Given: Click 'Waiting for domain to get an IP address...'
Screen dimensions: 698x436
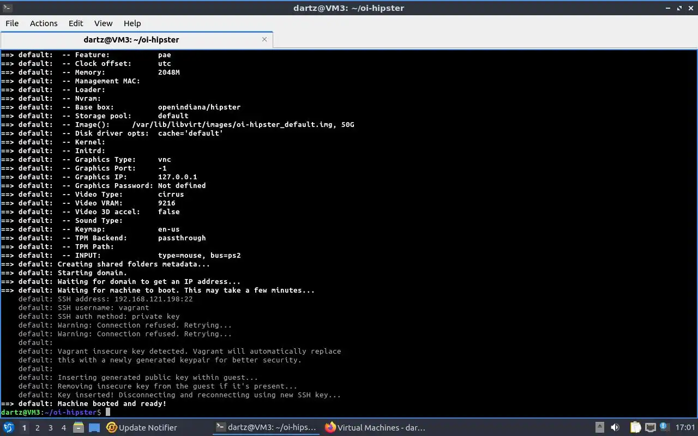Looking at the screenshot, I should pos(149,281).
